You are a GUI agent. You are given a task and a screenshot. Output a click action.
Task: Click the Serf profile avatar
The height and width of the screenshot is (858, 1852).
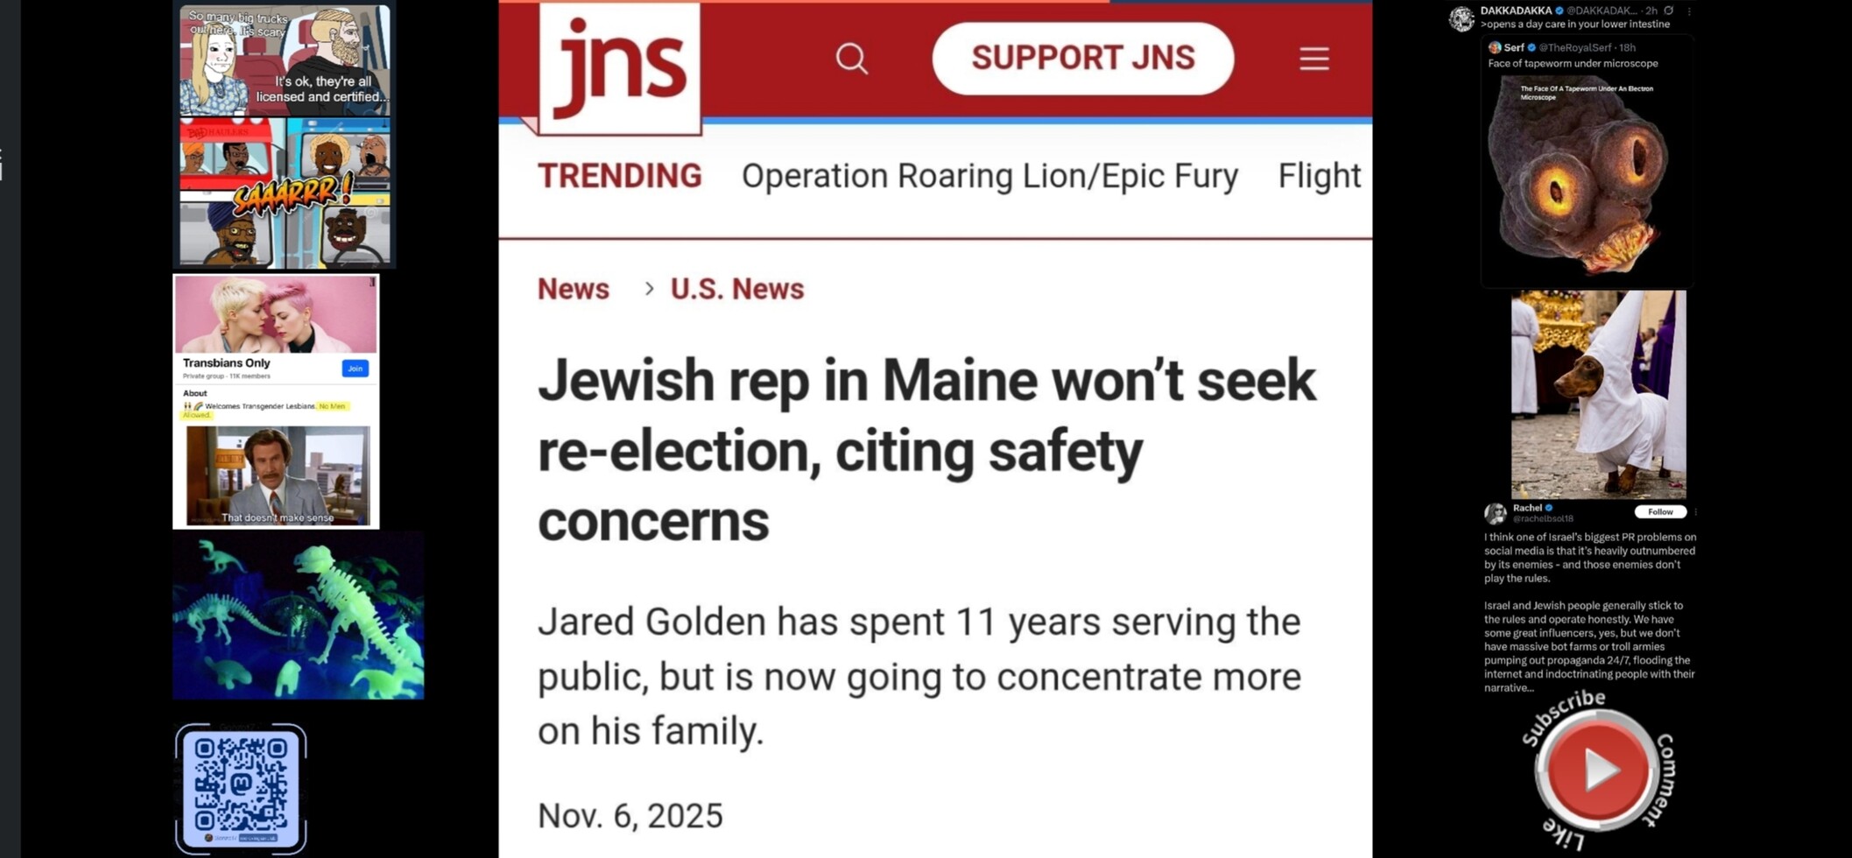pos(1495,47)
